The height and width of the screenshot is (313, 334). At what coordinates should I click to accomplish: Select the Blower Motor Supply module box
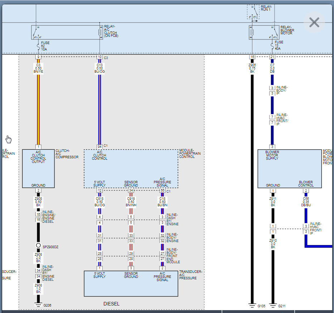[290, 169]
